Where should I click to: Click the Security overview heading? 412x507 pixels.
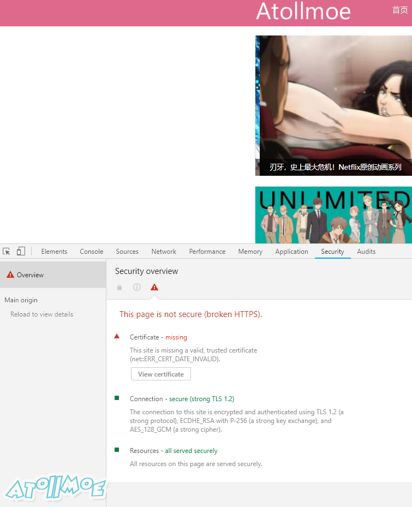click(x=146, y=271)
